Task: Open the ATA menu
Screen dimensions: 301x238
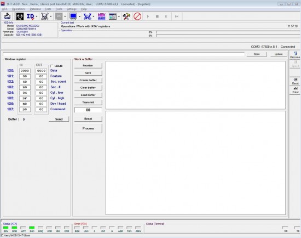Action: click(4, 9)
